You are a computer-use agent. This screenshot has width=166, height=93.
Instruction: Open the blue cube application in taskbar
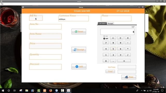tap(57, 91)
